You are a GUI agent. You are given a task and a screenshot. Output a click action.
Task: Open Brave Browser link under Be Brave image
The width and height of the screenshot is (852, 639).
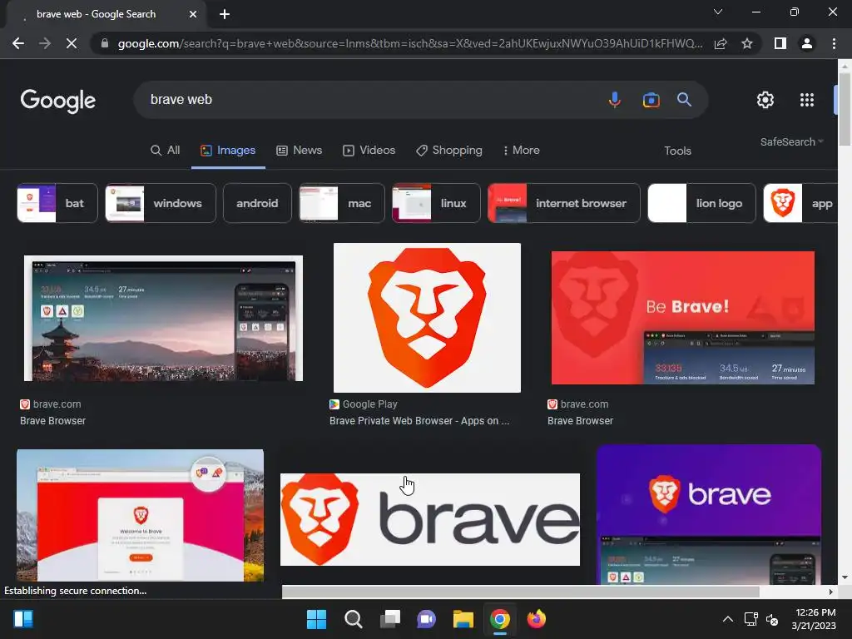coord(580,420)
